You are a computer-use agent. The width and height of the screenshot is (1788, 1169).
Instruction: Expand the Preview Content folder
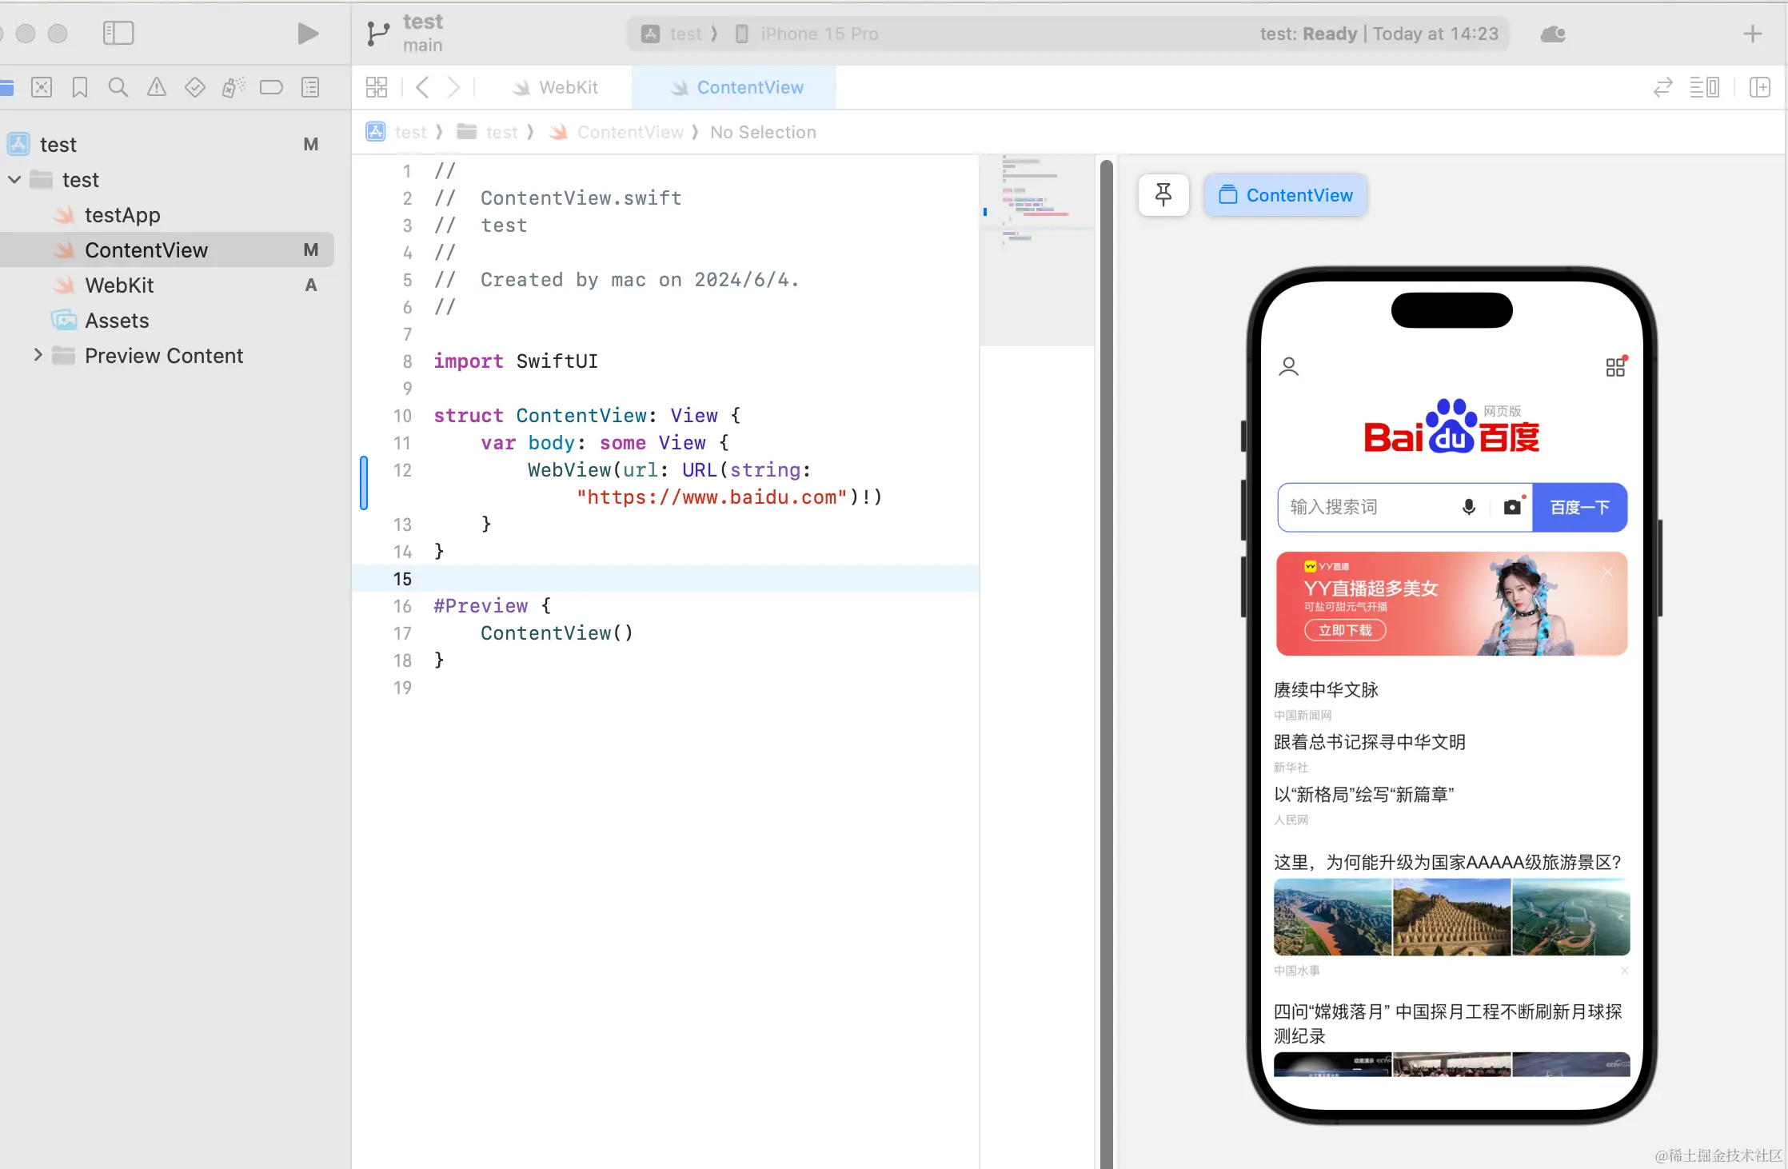pyautogui.click(x=38, y=356)
